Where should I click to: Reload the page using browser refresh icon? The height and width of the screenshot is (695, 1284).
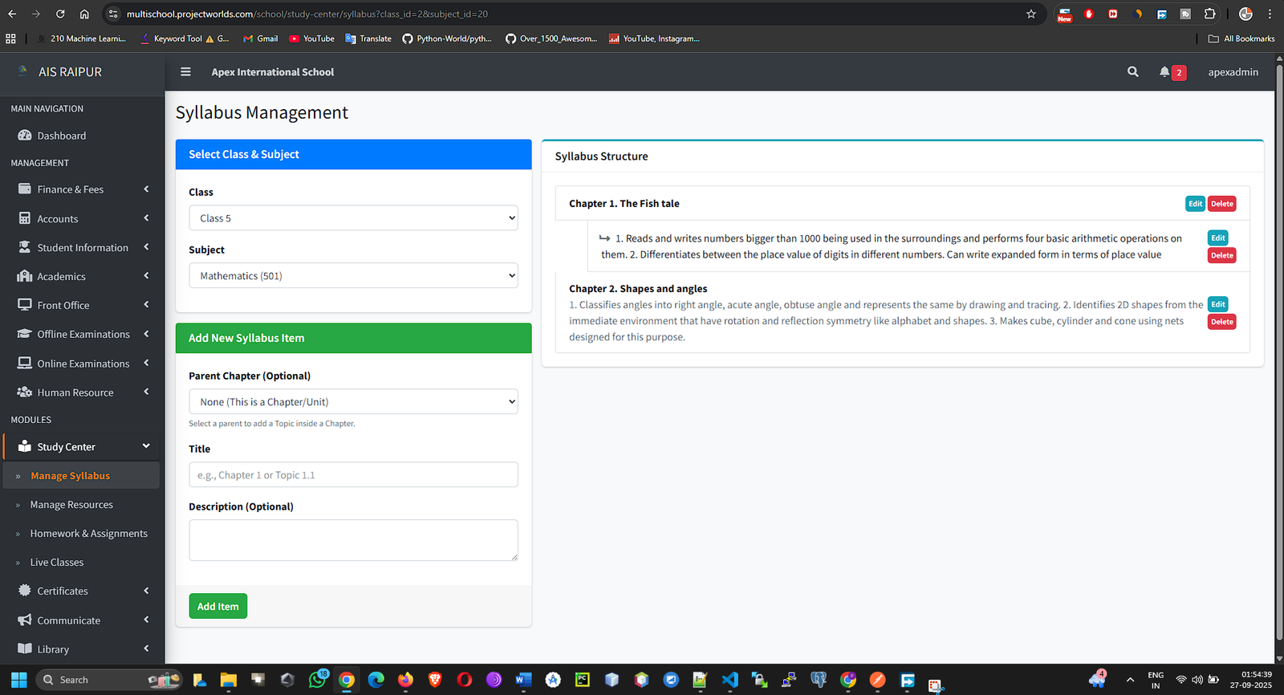[60, 14]
